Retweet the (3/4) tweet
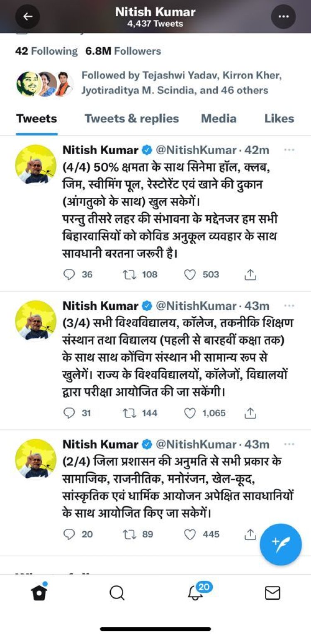This screenshot has height=637, width=311. (130, 413)
